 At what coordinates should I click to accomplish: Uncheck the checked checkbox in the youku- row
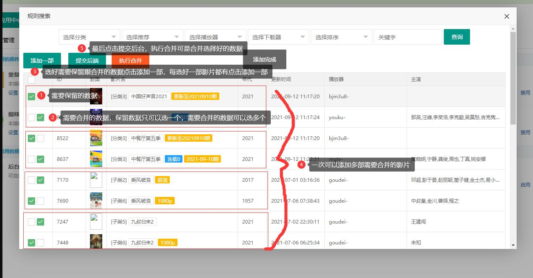coord(40,118)
